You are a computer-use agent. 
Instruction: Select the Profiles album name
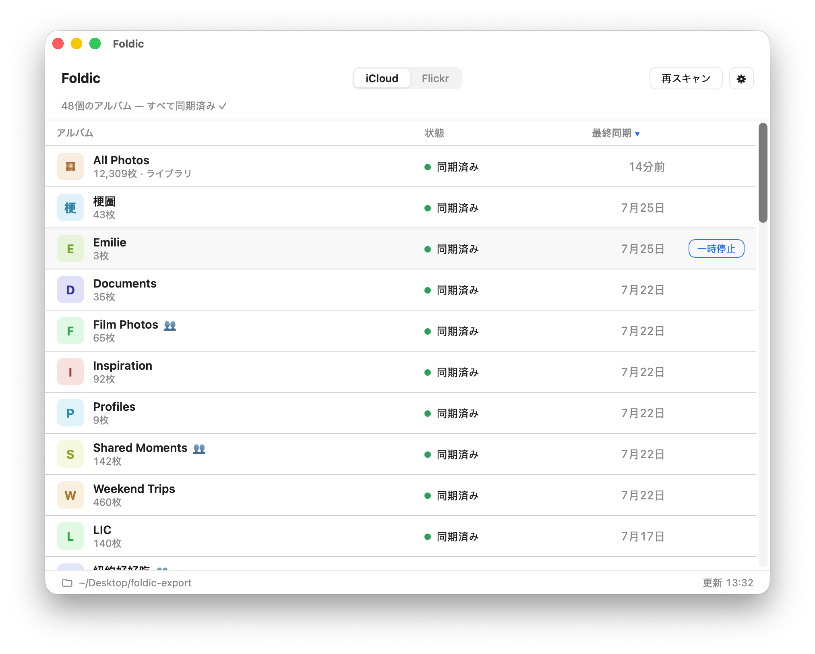click(x=114, y=407)
